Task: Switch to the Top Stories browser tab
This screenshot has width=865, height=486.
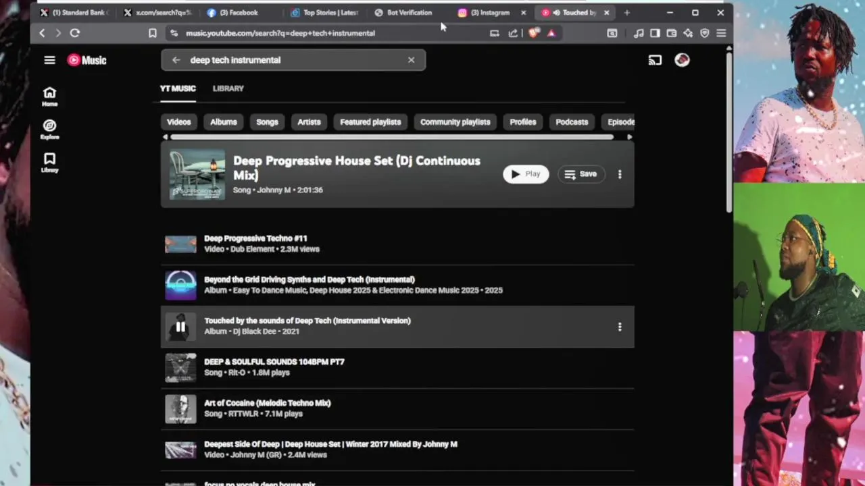Action: pyautogui.click(x=325, y=12)
